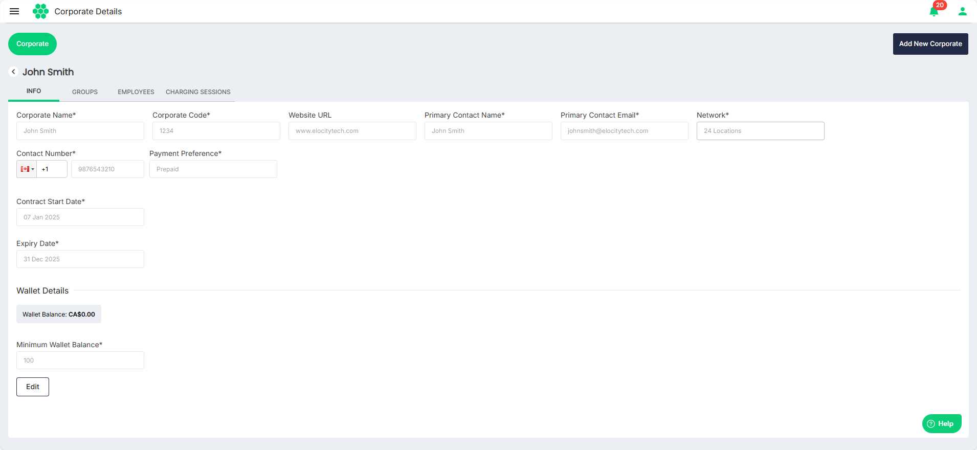The width and height of the screenshot is (977, 450).
Task: Click the +1 dial code box
Action: point(52,169)
